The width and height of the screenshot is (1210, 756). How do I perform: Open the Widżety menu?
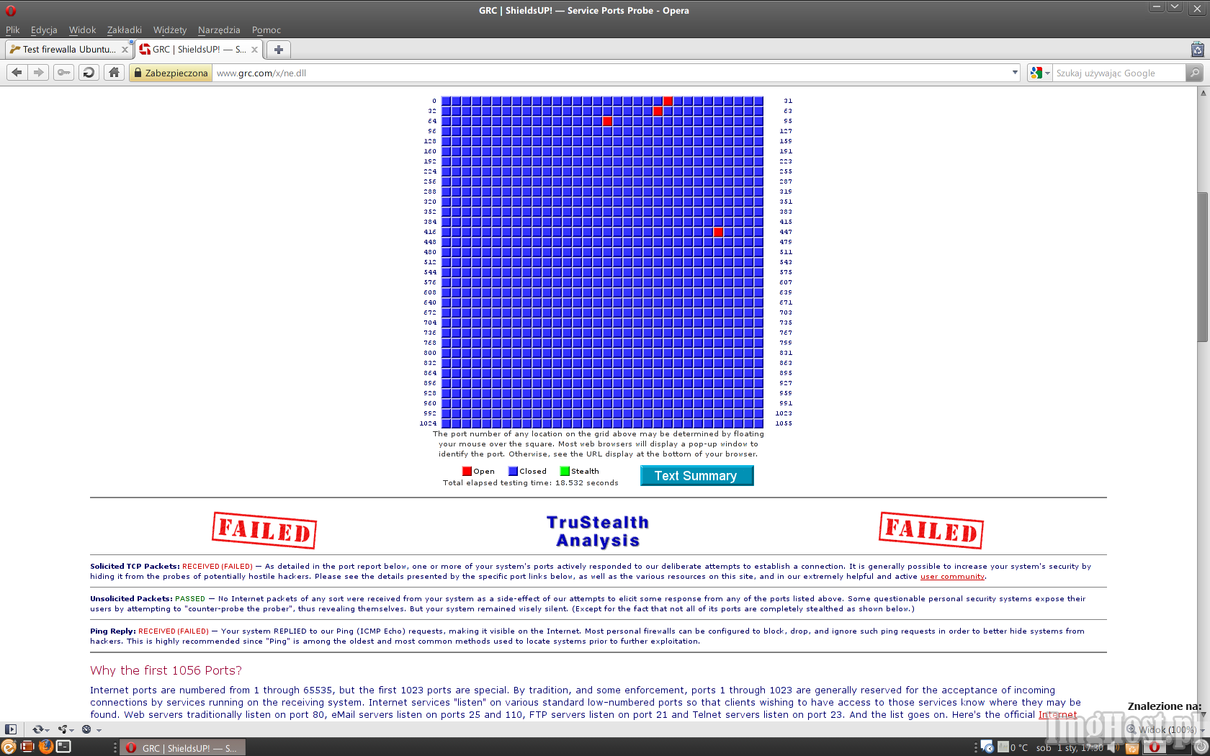point(170,30)
